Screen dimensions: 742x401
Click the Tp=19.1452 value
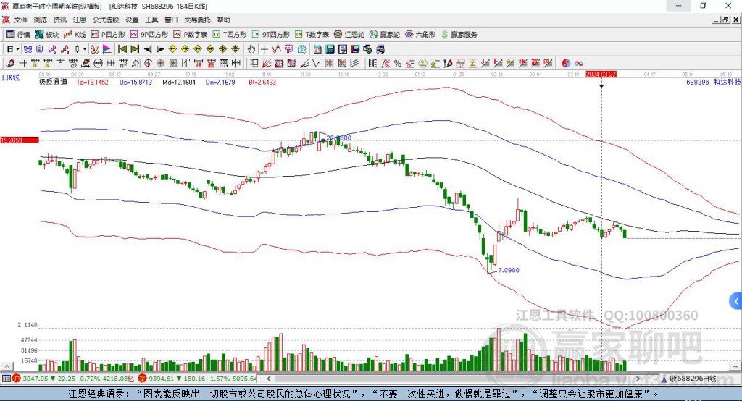tap(93, 83)
